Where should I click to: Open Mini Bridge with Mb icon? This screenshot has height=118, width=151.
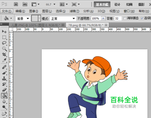[x=25, y=5]
